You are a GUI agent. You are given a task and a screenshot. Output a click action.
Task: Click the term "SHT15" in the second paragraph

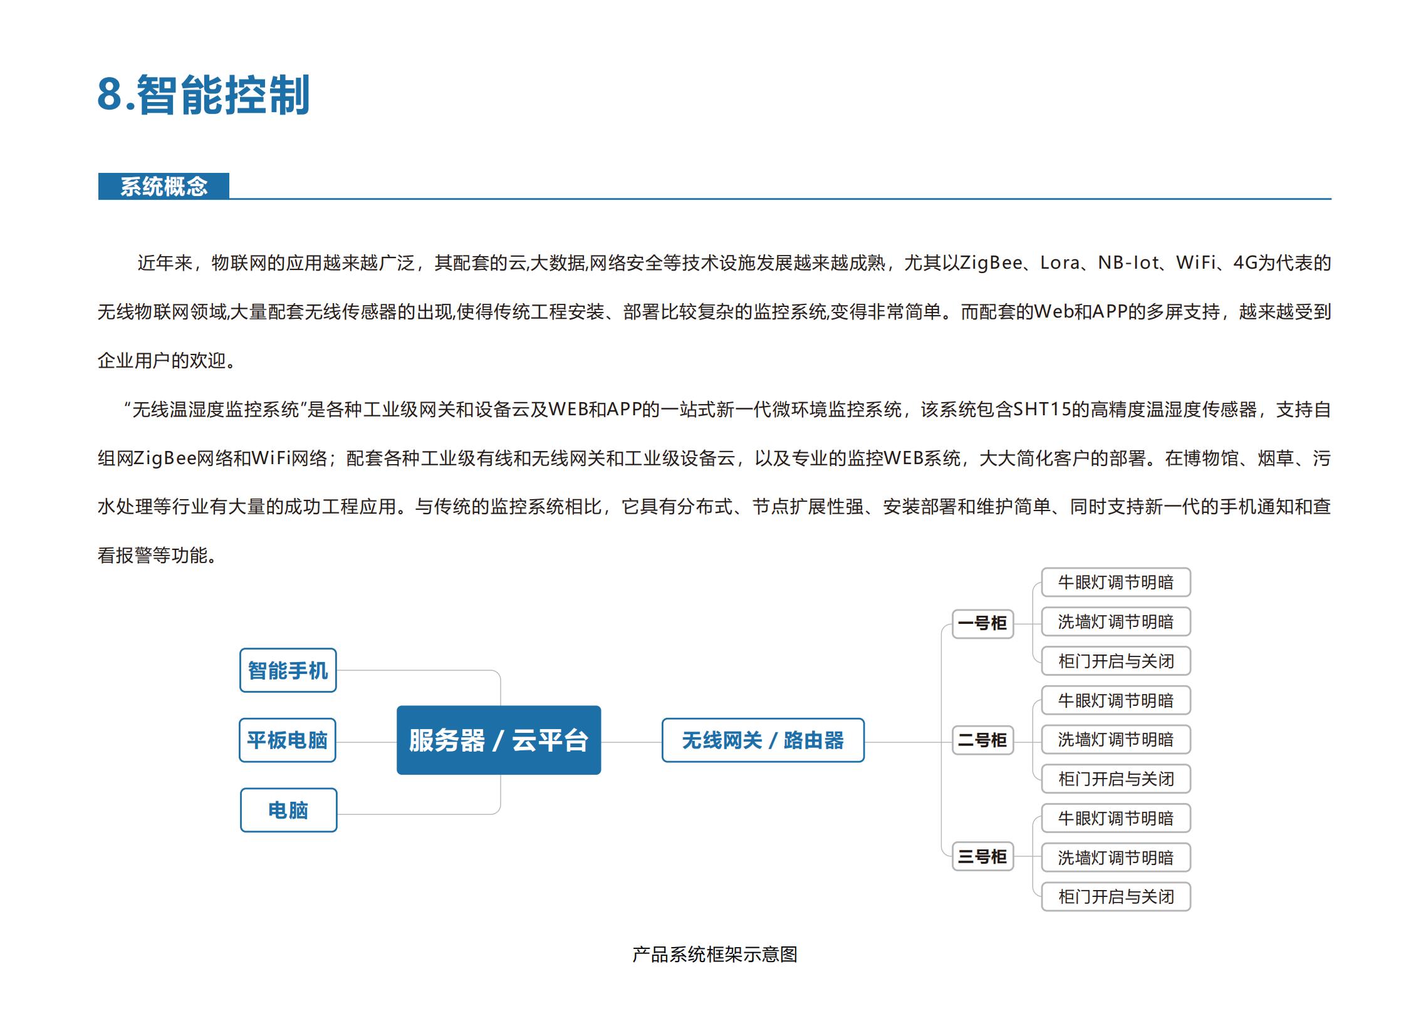click(x=1042, y=410)
